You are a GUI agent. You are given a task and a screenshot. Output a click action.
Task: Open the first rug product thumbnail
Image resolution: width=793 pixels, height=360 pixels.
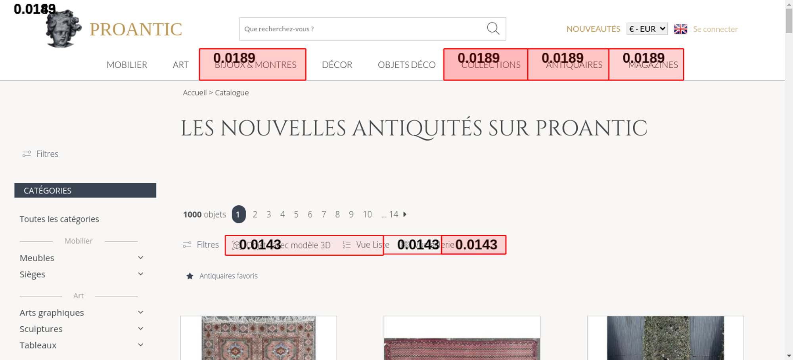pos(259,338)
